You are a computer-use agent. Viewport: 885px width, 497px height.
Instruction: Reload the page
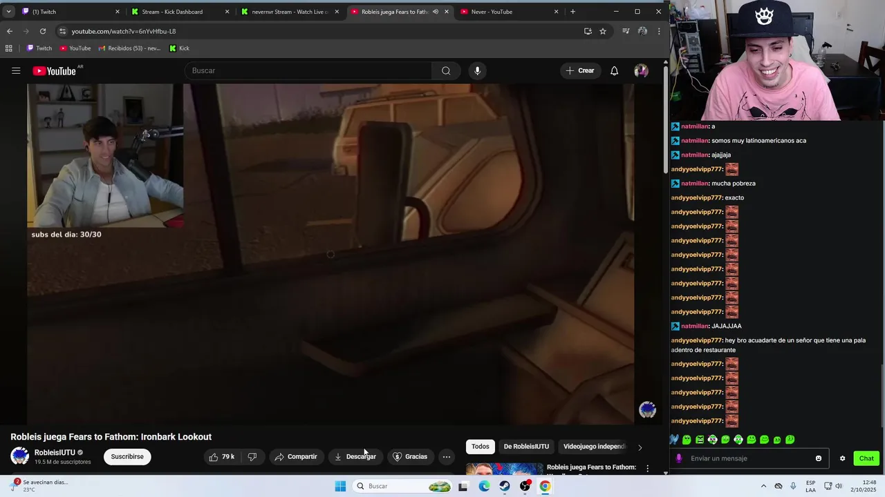(43, 31)
